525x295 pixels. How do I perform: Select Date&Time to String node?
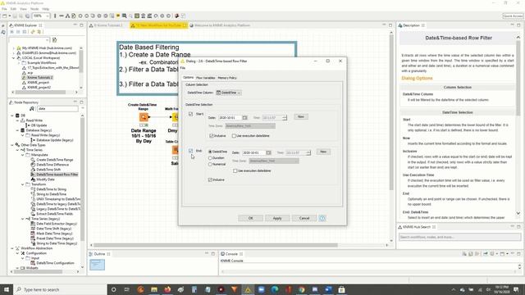pyautogui.click(x=51, y=189)
